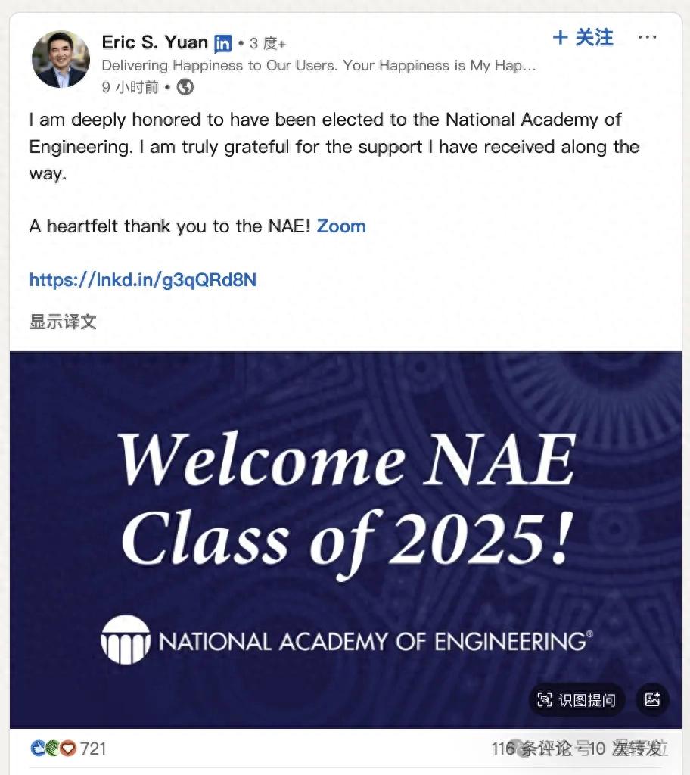Click the 识图提问 image search button
Screen dimensions: 690x775
click(577, 700)
